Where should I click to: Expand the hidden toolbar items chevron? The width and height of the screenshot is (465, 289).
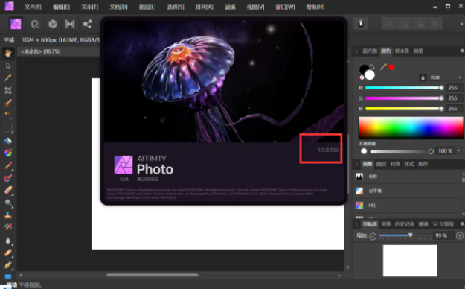(461, 24)
